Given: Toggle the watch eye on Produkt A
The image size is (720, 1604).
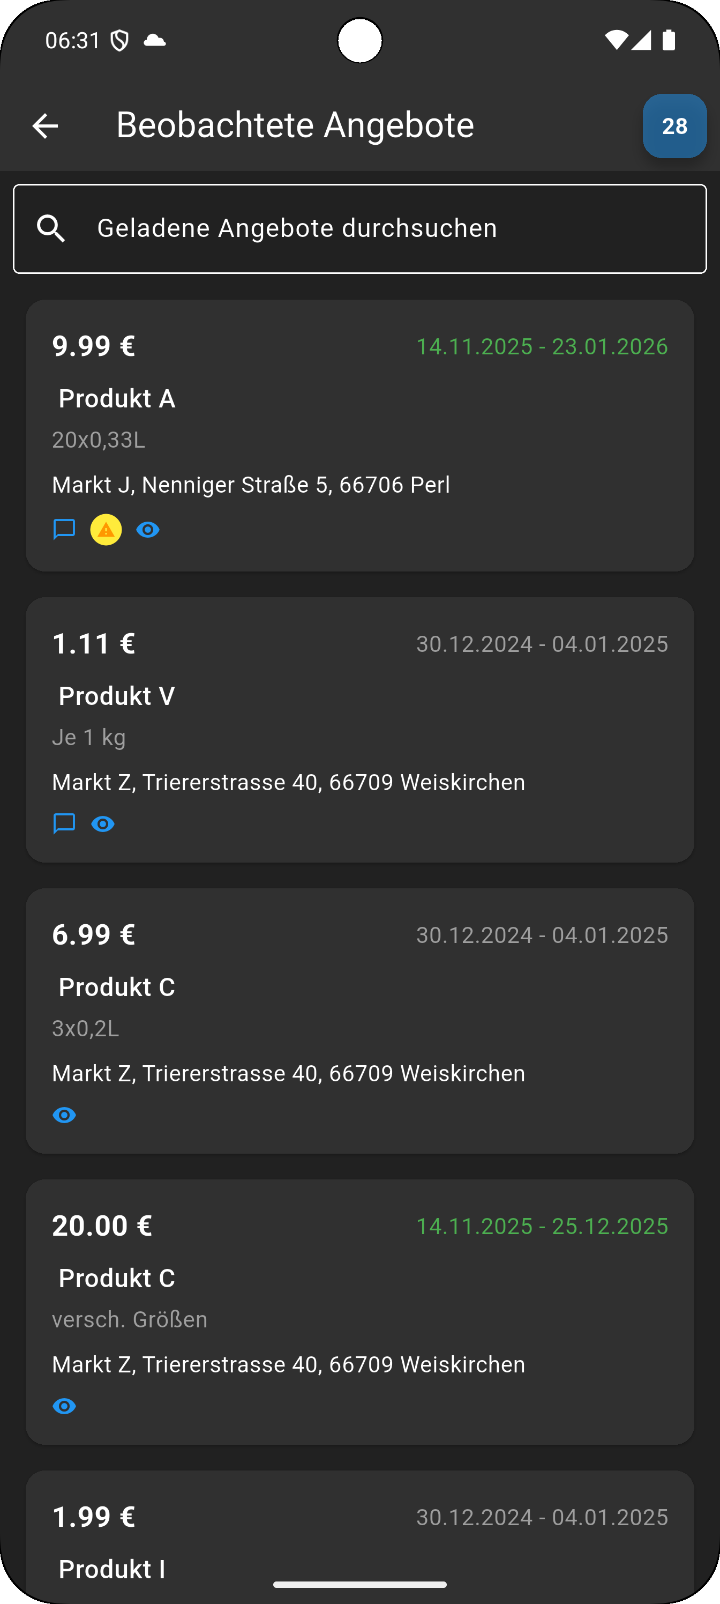Looking at the screenshot, I should (147, 530).
